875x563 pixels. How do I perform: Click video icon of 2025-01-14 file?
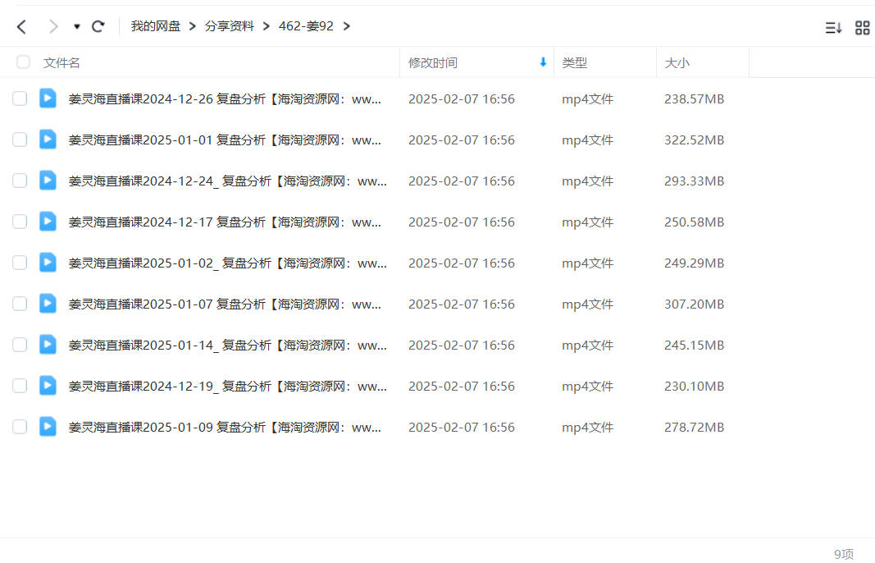pos(48,345)
